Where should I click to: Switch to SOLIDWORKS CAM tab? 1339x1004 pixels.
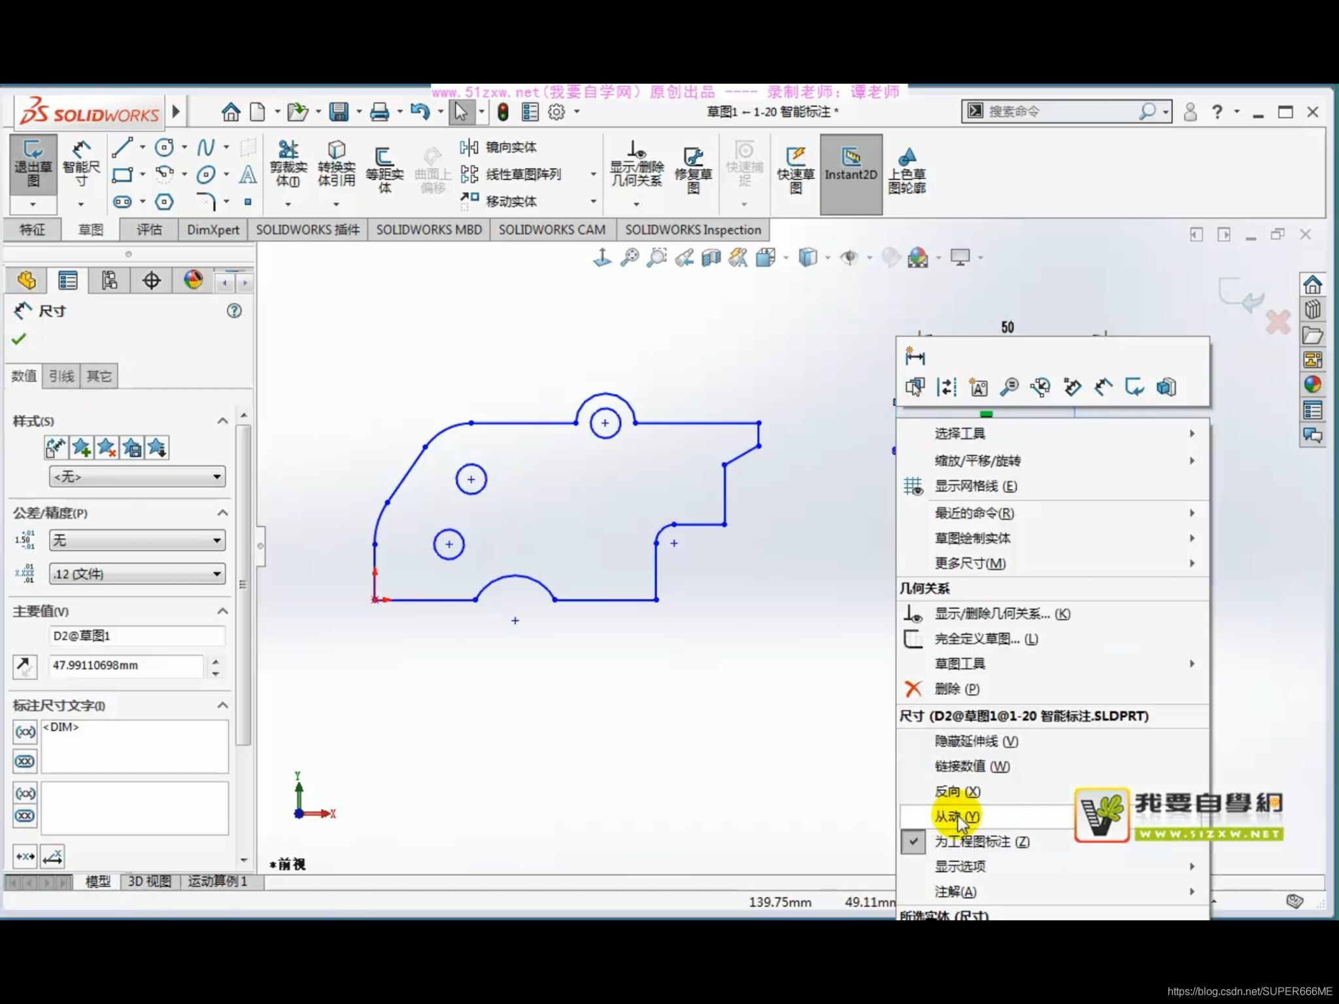(x=552, y=229)
